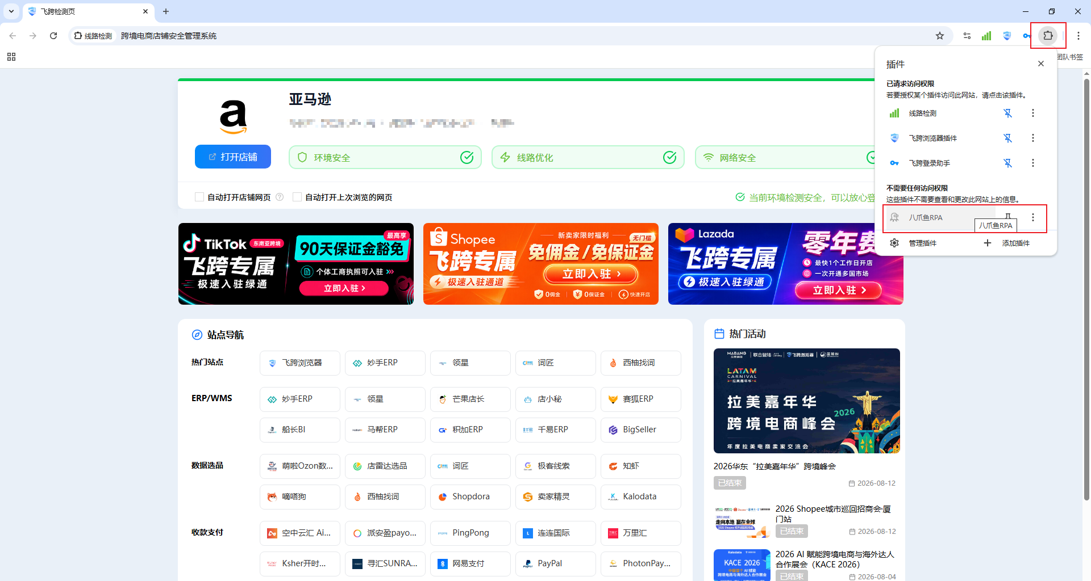
Task: Open the 知虾 link
Action: 641,466
